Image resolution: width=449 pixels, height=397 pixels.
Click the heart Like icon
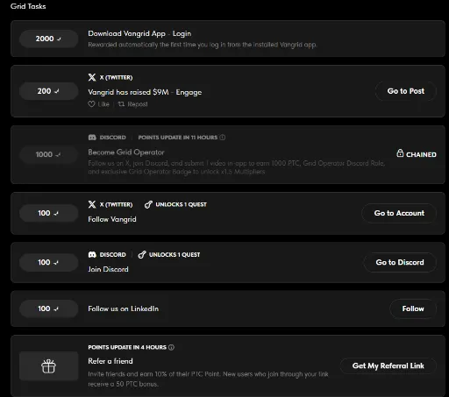pos(91,104)
